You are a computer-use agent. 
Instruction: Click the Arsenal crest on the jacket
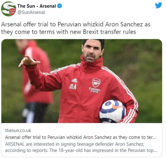pyautogui.click(x=96, y=83)
